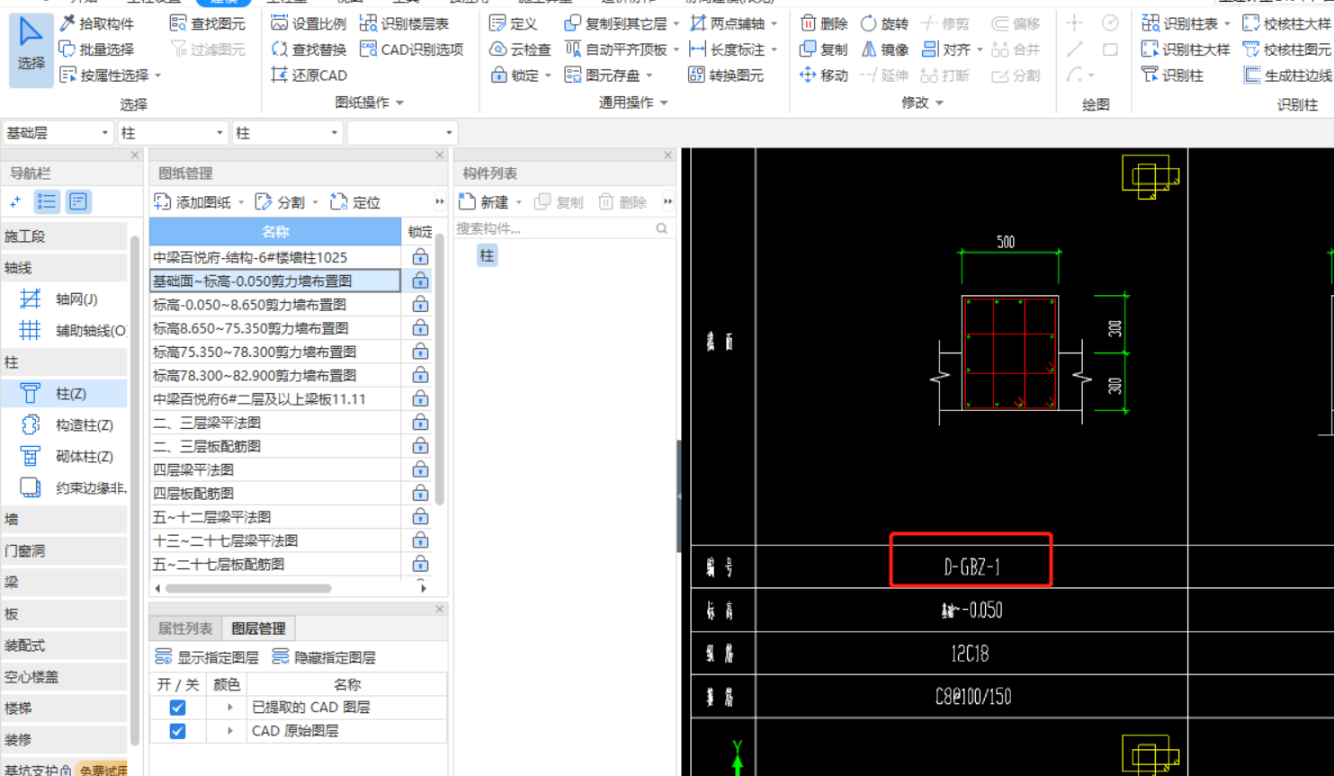Open the 门窗洞 category in navigation

point(65,550)
